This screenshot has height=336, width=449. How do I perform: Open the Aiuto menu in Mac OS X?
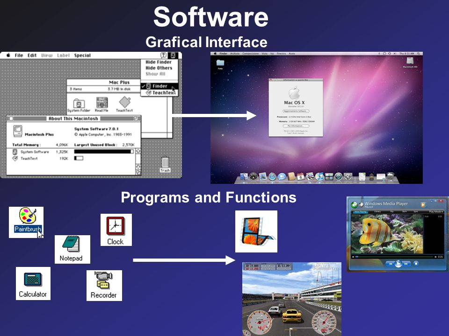point(291,53)
